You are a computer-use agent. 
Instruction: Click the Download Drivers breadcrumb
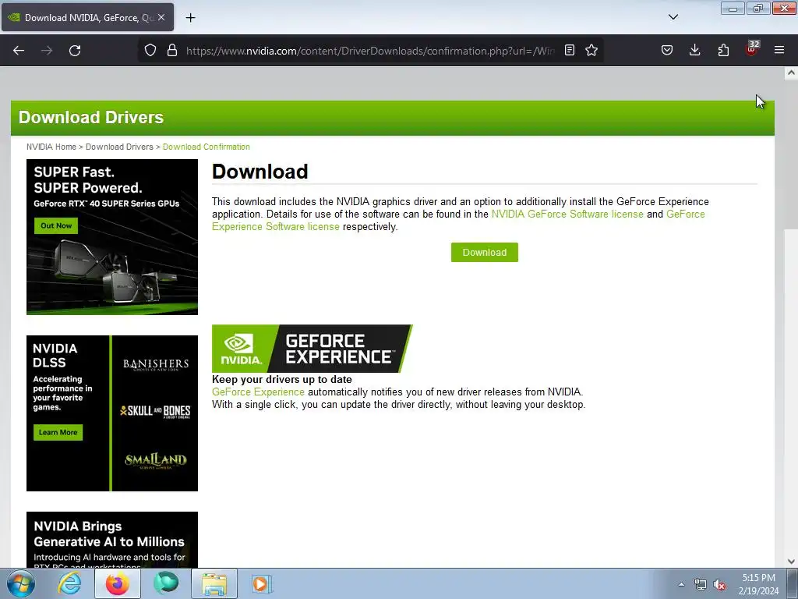click(119, 147)
